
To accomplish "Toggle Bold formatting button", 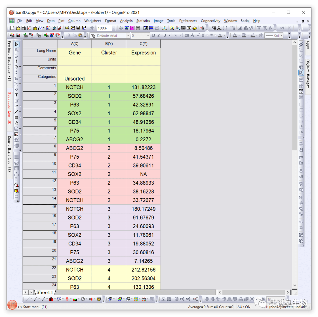I will pyautogui.click(x=153, y=36).
